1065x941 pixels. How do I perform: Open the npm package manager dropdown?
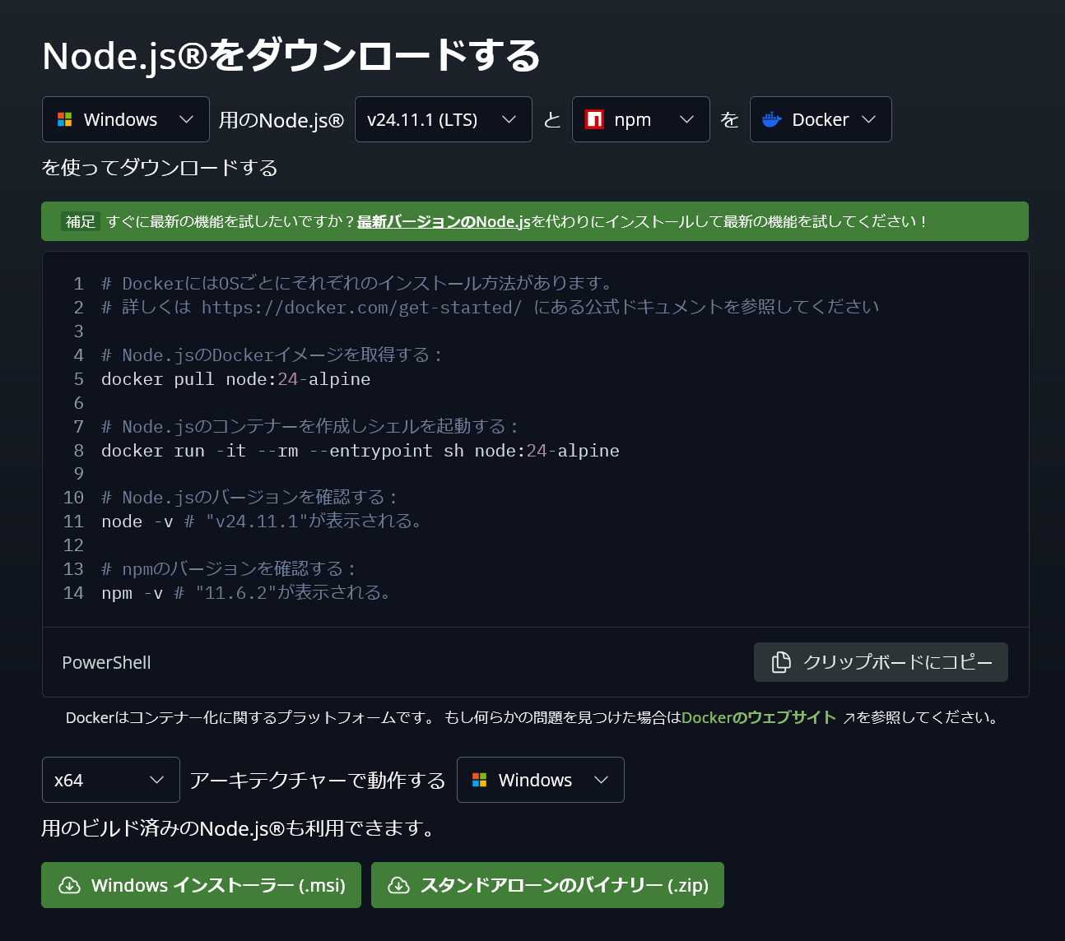[640, 118]
